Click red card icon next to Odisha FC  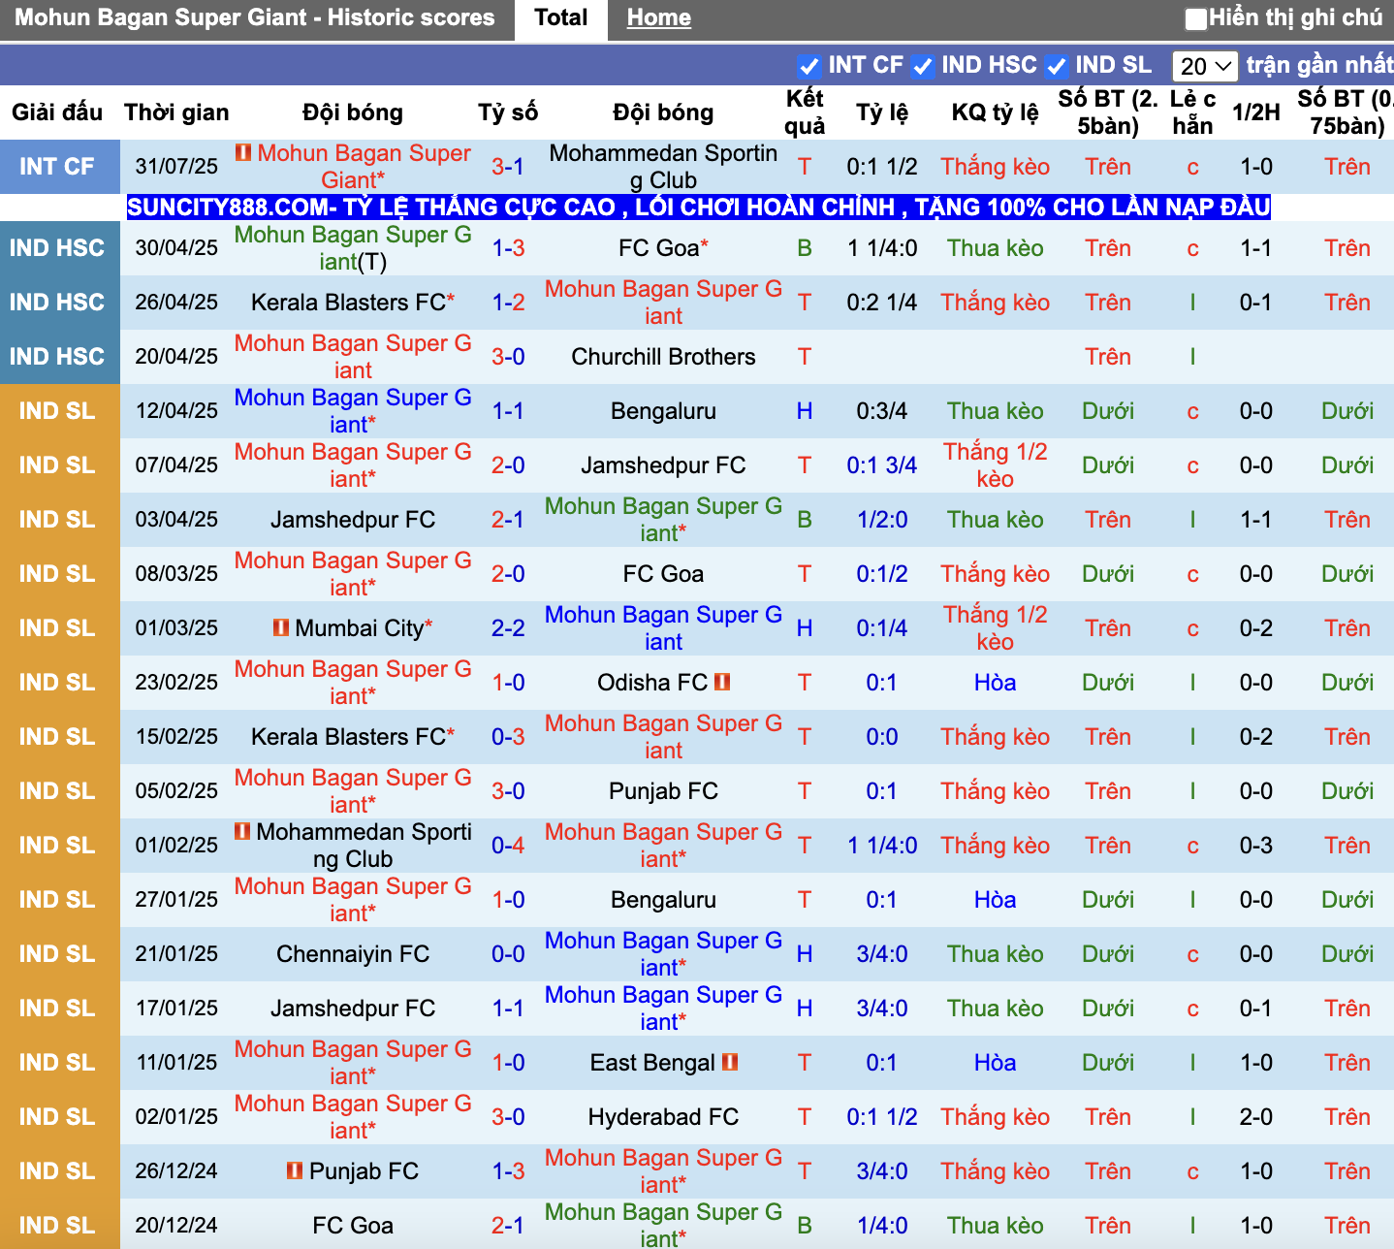pos(722,682)
